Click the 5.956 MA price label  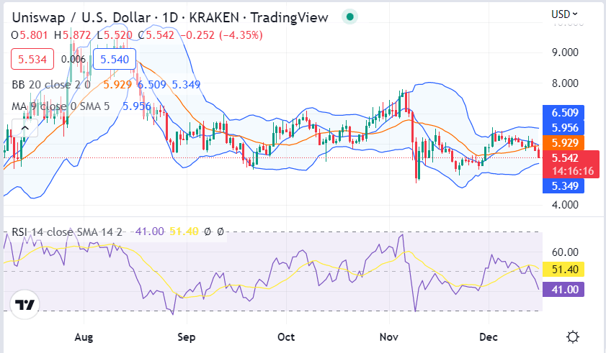[x=563, y=128]
